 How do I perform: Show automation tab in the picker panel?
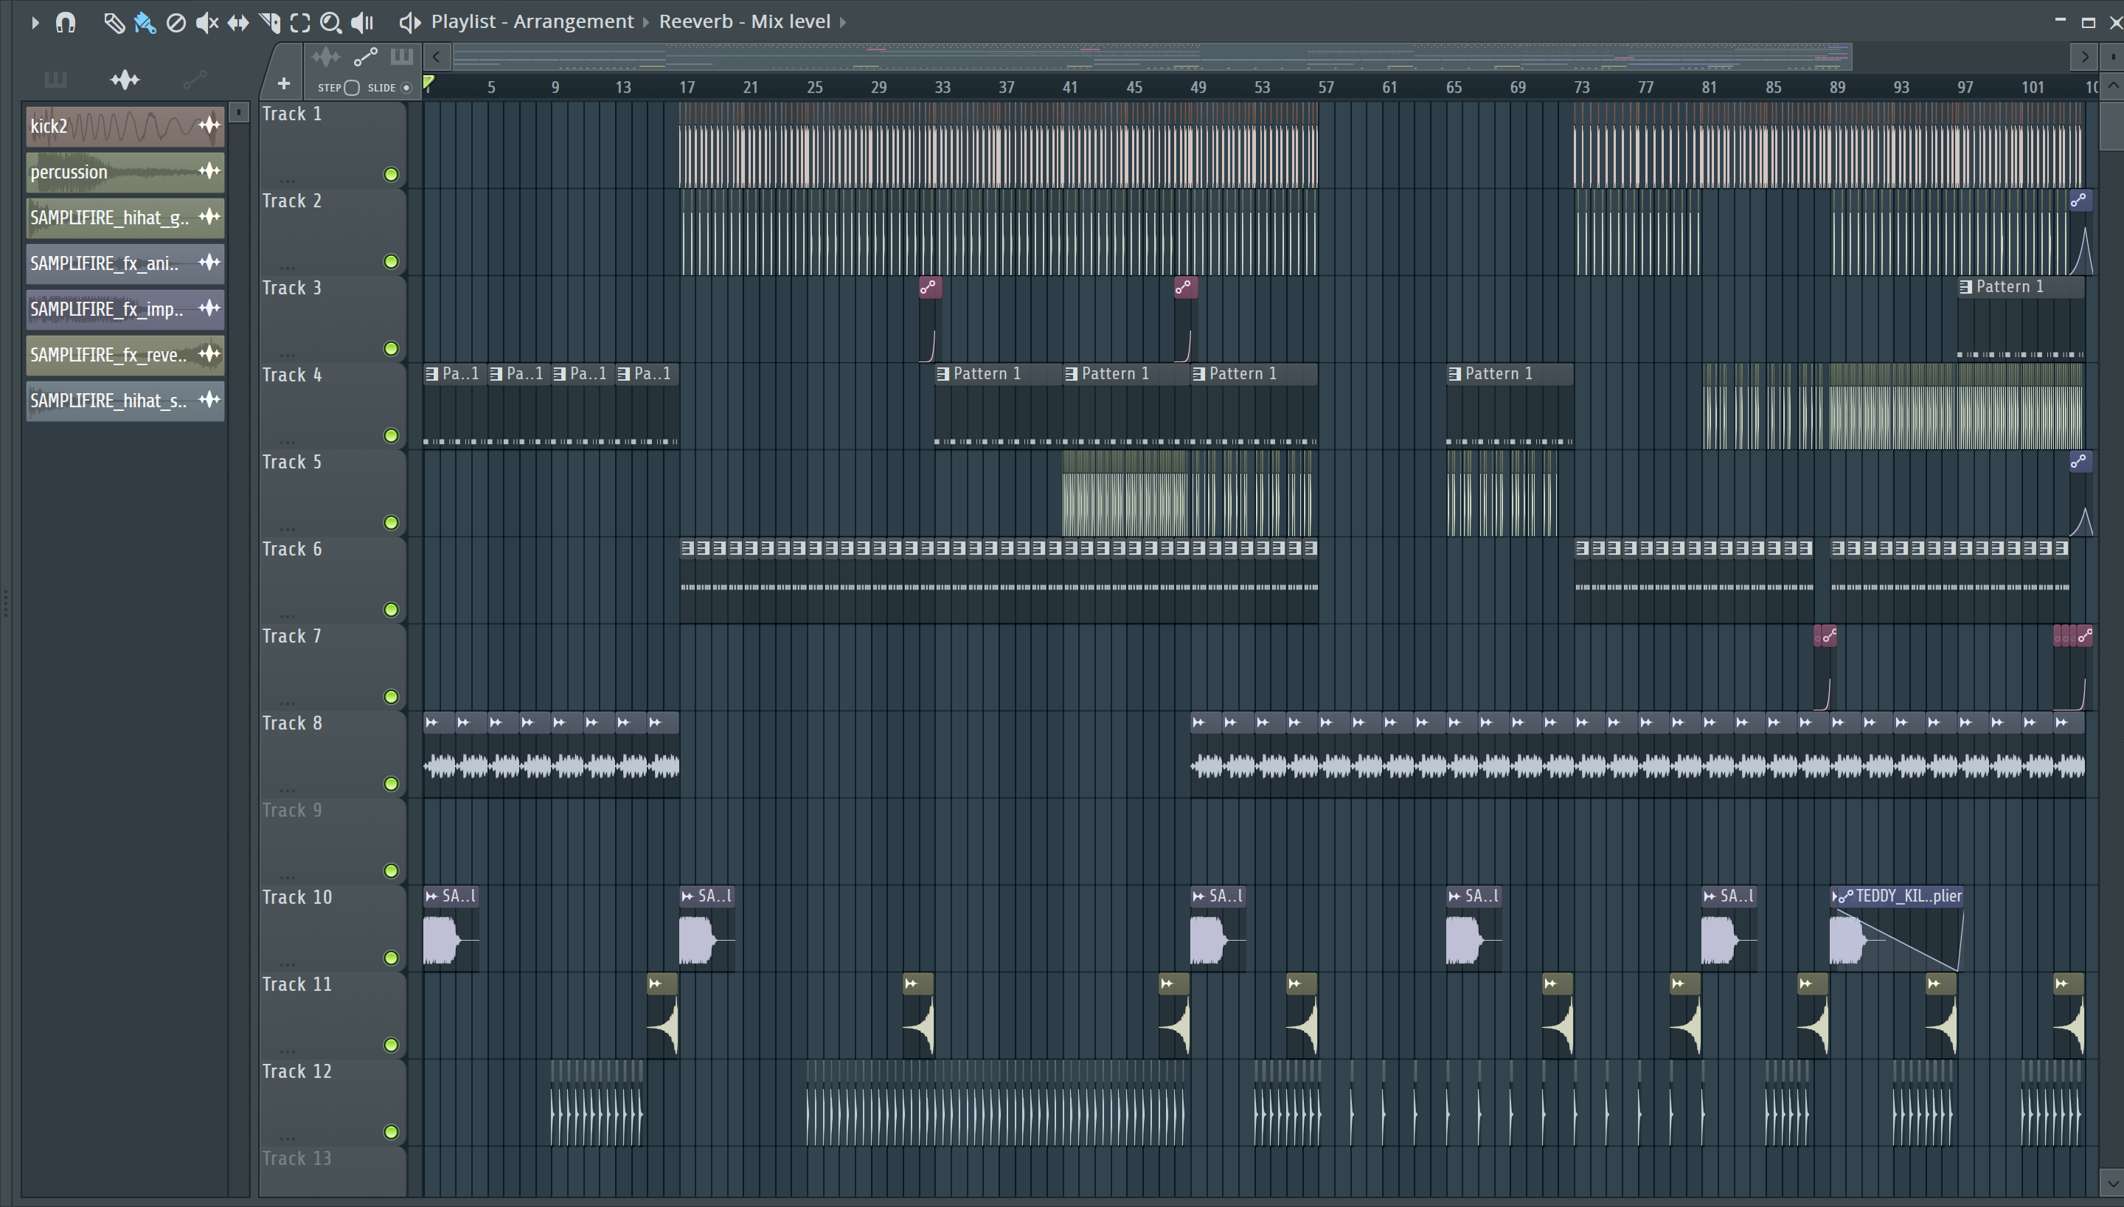195,80
